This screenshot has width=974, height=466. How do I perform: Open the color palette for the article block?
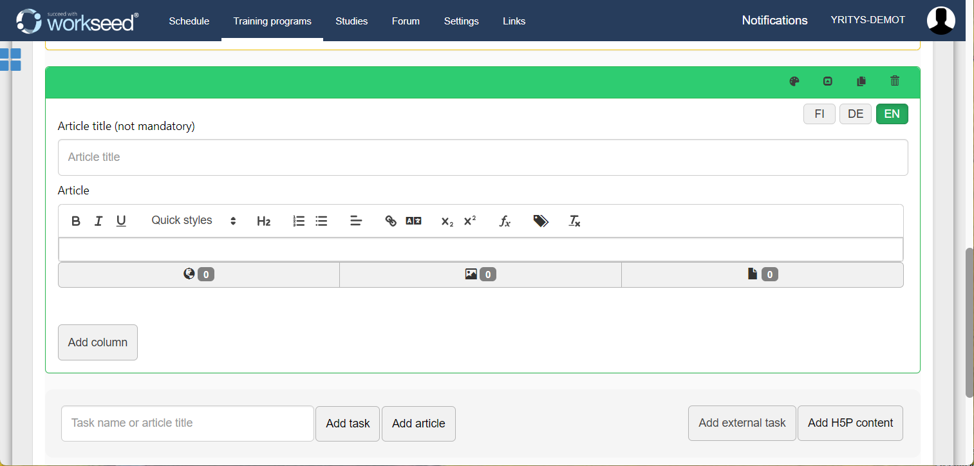pyautogui.click(x=794, y=81)
